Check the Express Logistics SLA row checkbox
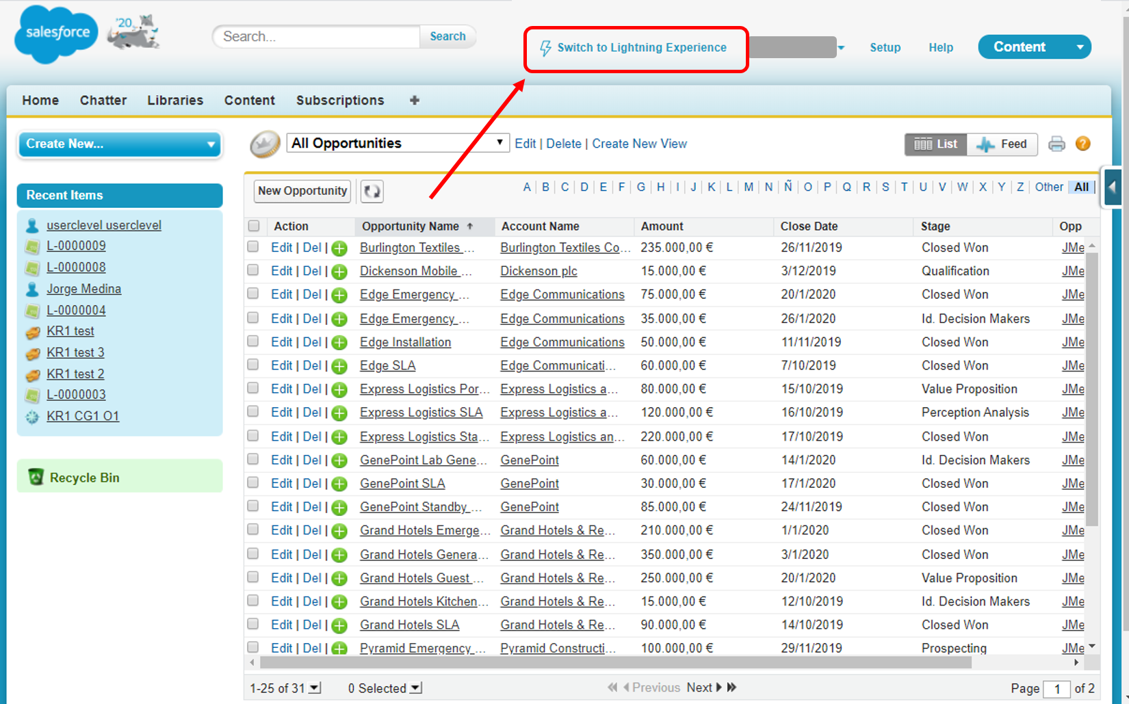This screenshot has width=1129, height=704. coord(253,412)
